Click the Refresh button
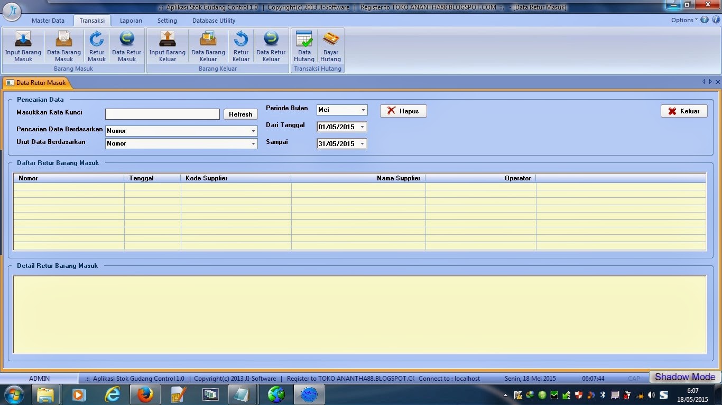This screenshot has height=405, width=722. (240, 114)
